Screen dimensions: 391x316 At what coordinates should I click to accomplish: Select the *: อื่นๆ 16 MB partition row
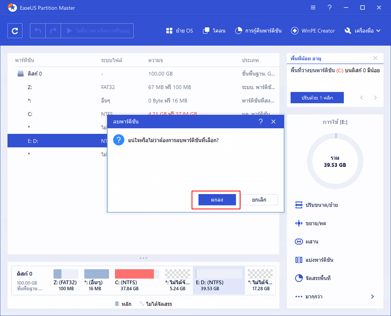point(143,101)
